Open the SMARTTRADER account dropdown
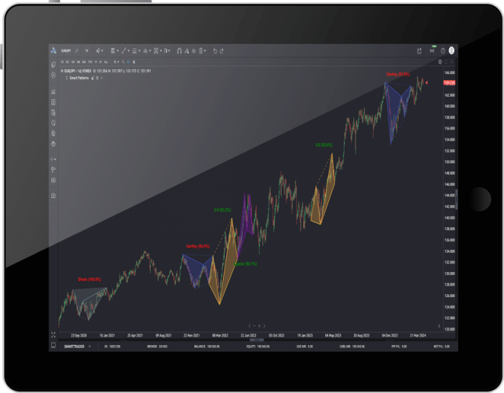This screenshot has height=393, width=504. 77,347
